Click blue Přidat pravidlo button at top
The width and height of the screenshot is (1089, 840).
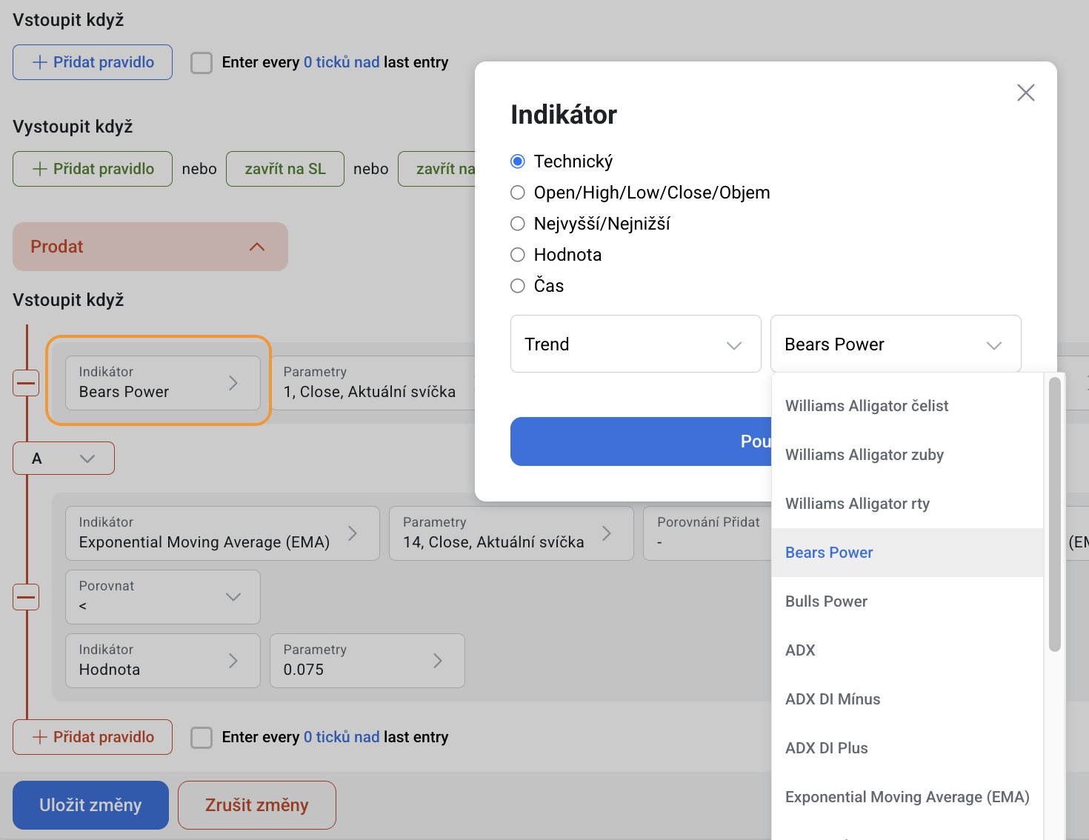93,62
